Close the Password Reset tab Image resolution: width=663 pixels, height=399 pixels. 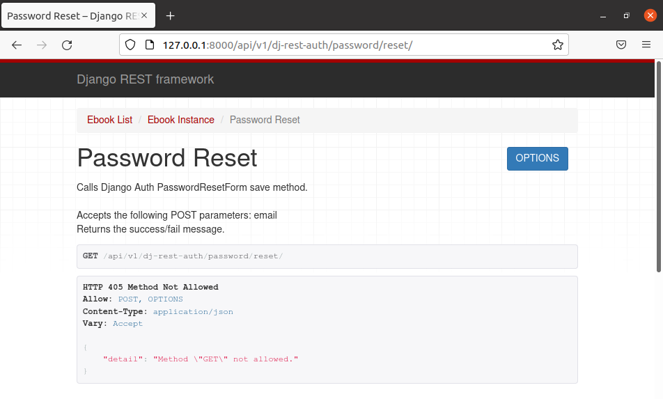(x=144, y=15)
